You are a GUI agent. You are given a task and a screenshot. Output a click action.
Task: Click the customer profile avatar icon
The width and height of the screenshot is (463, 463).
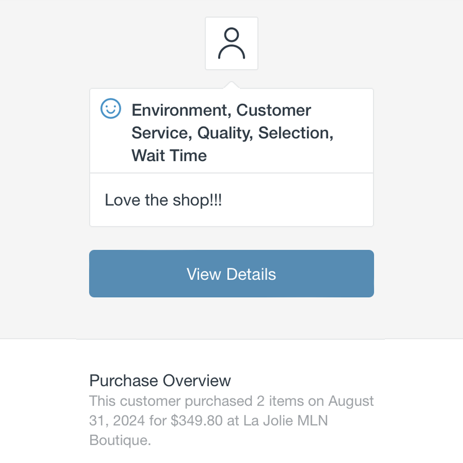click(x=231, y=43)
